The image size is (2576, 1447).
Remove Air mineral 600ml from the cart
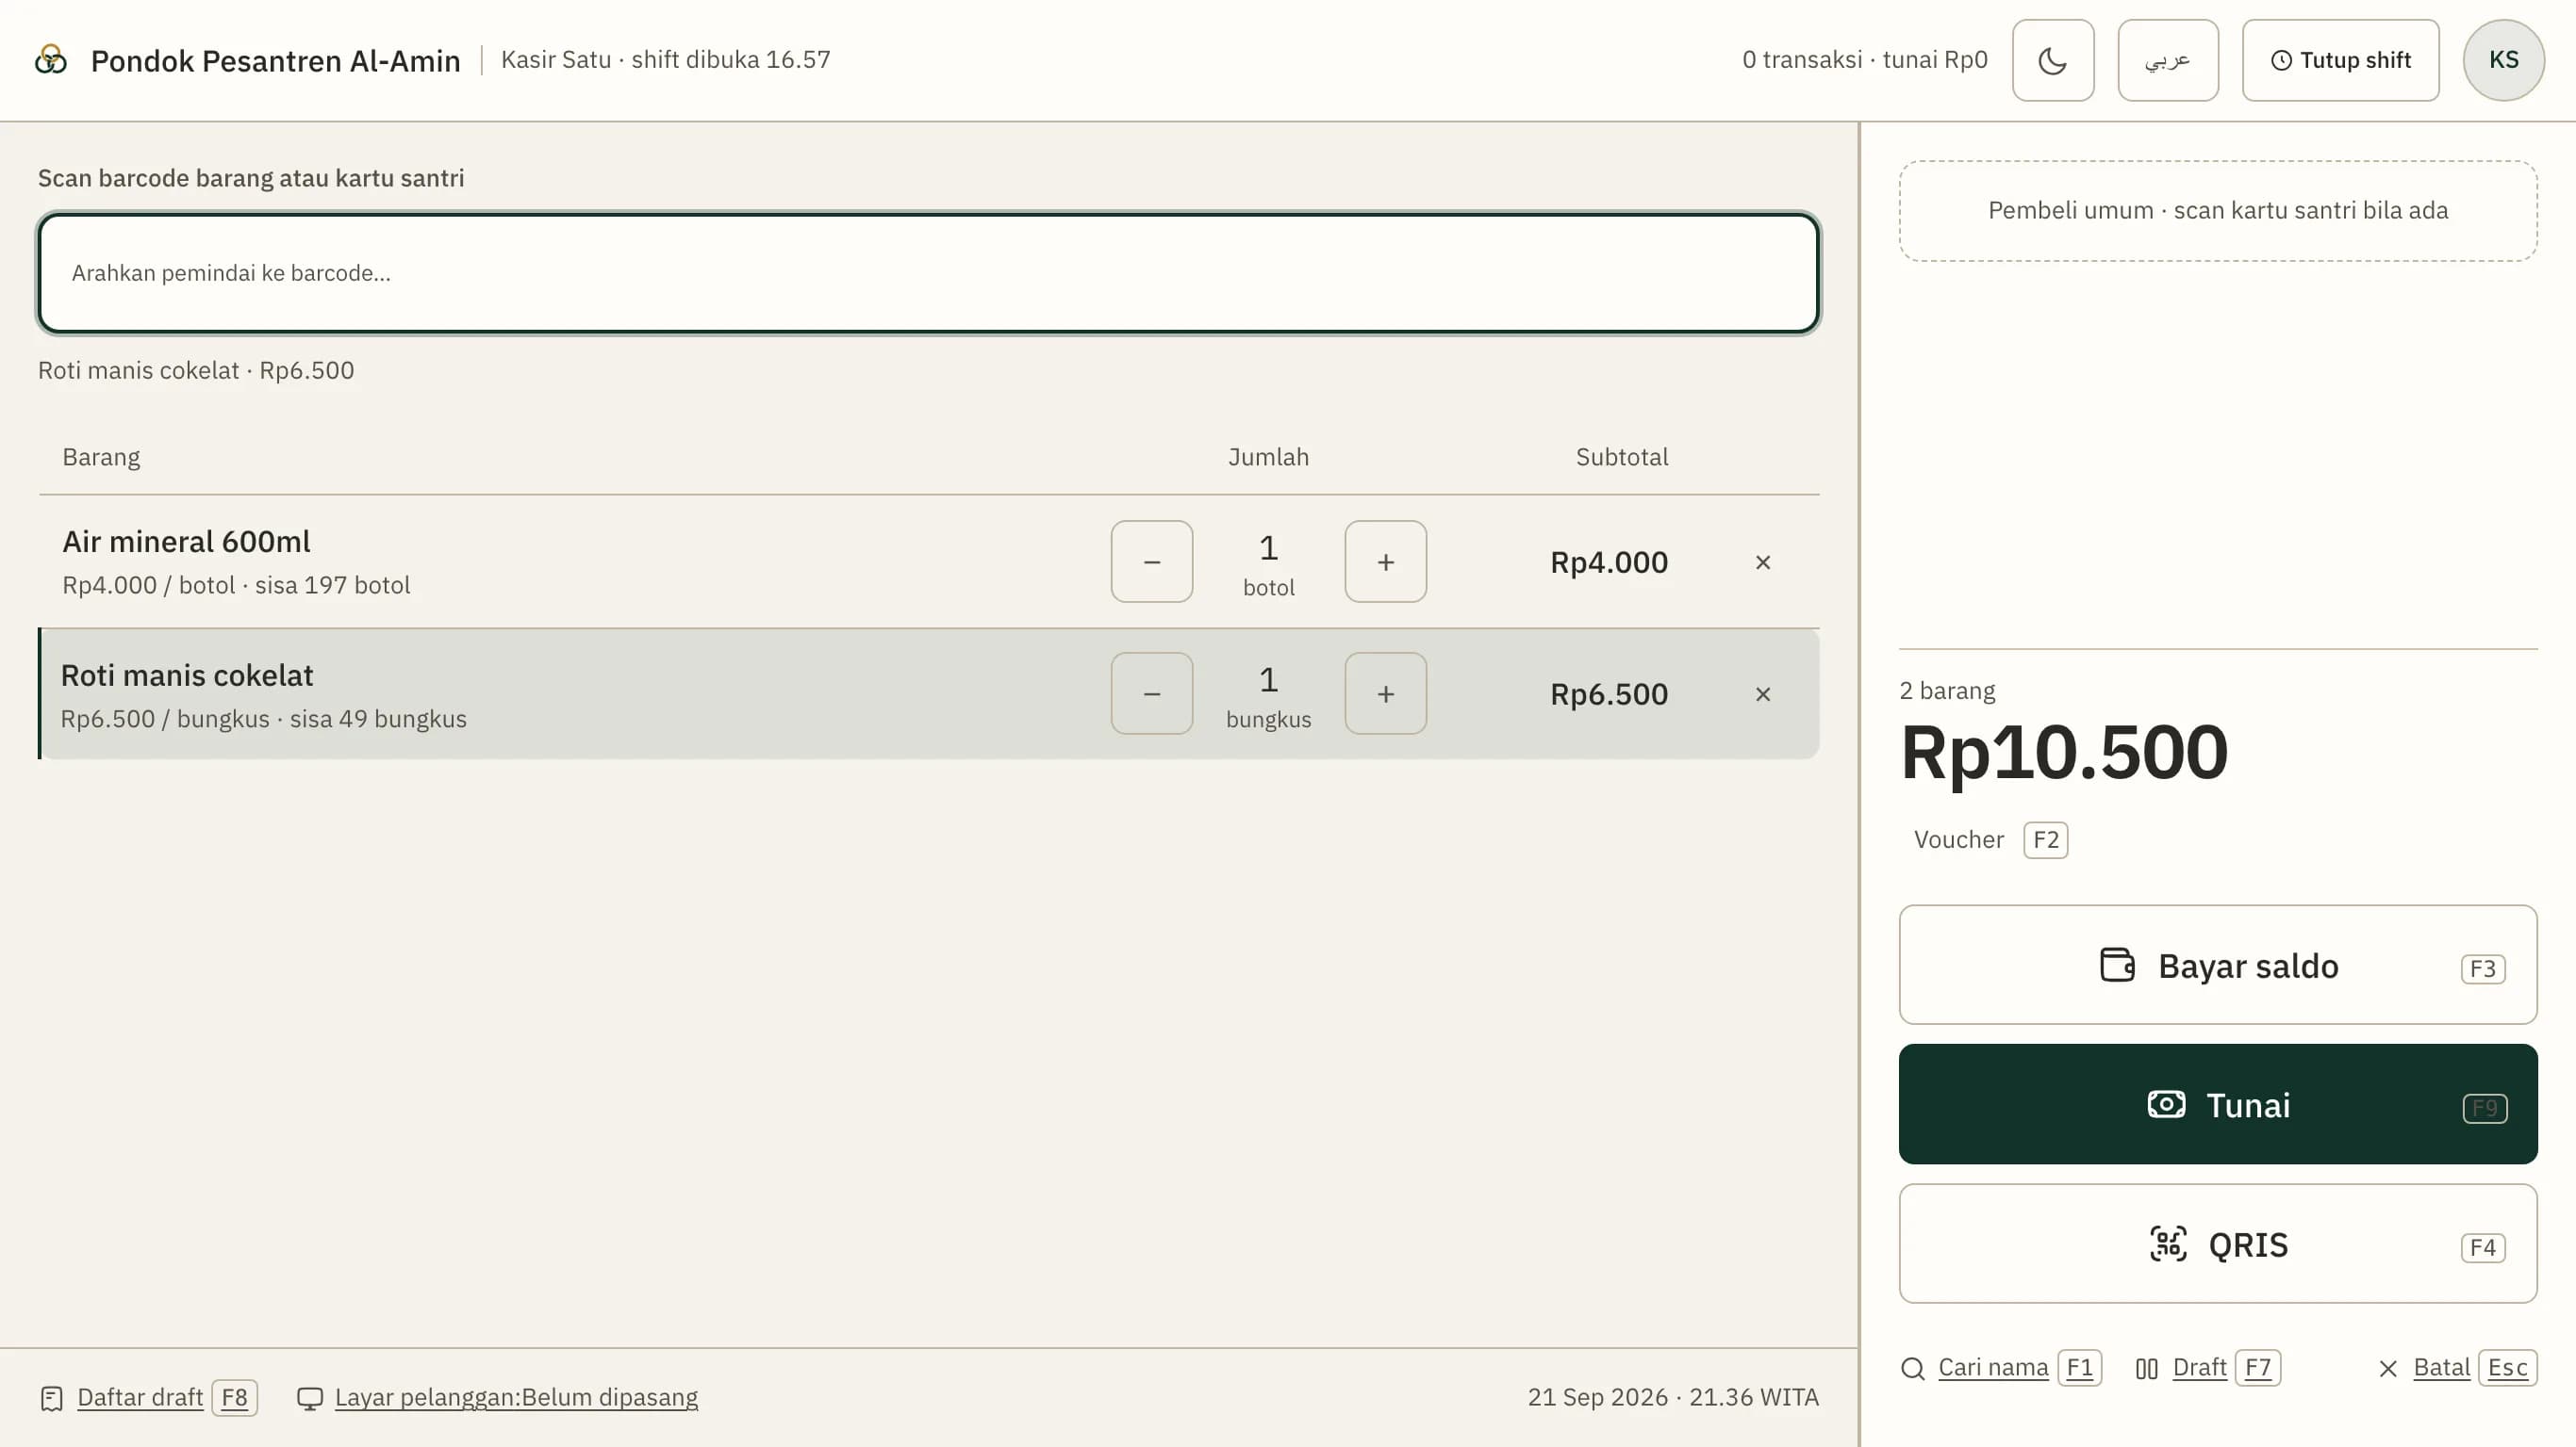click(1762, 561)
